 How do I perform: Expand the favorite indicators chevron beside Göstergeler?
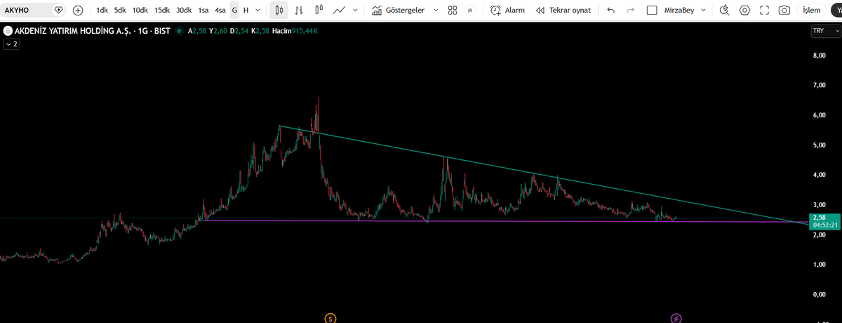click(436, 11)
